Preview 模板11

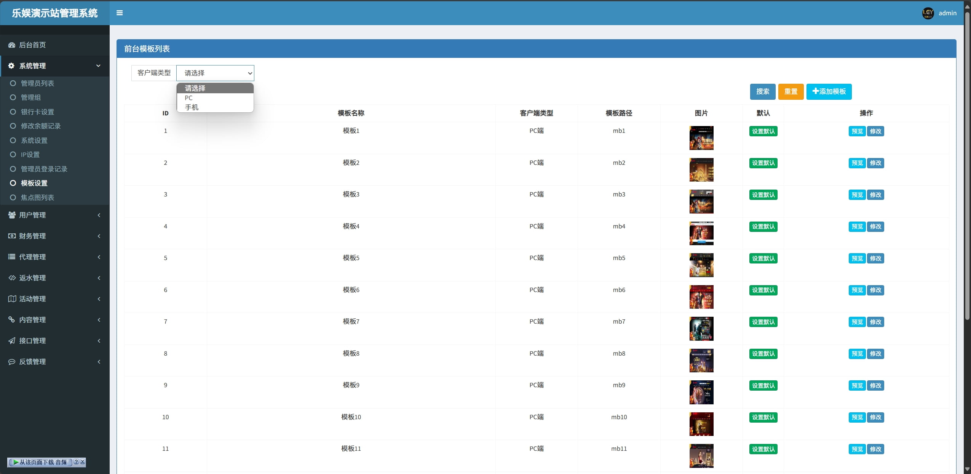coord(857,449)
